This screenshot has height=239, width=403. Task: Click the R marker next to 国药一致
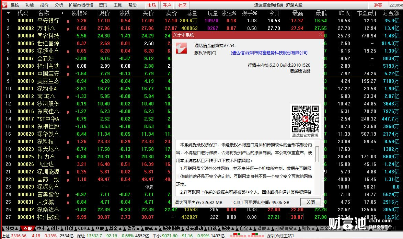(x=68, y=180)
